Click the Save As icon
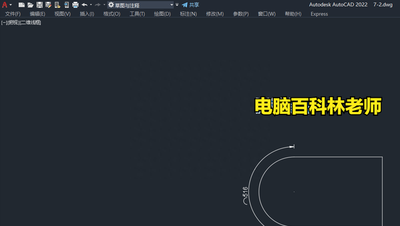 point(48,4)
